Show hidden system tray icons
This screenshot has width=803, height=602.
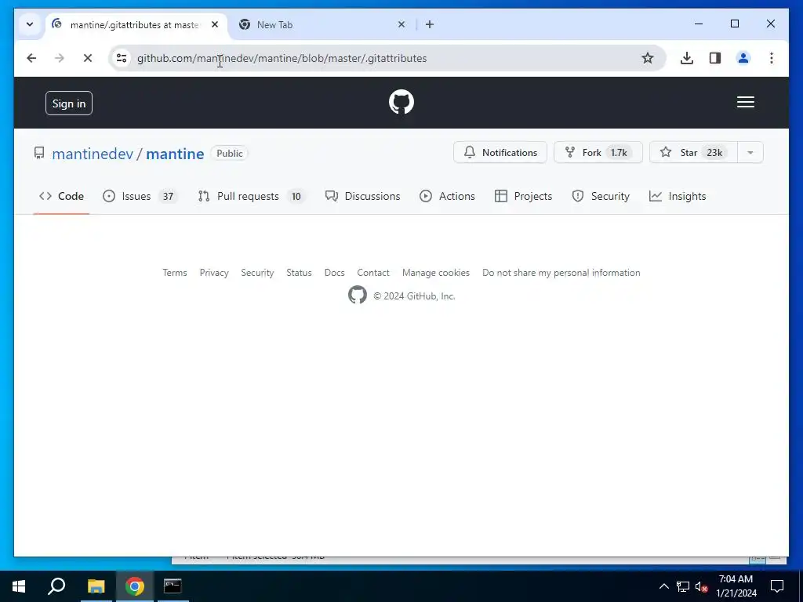coord(663,586)
